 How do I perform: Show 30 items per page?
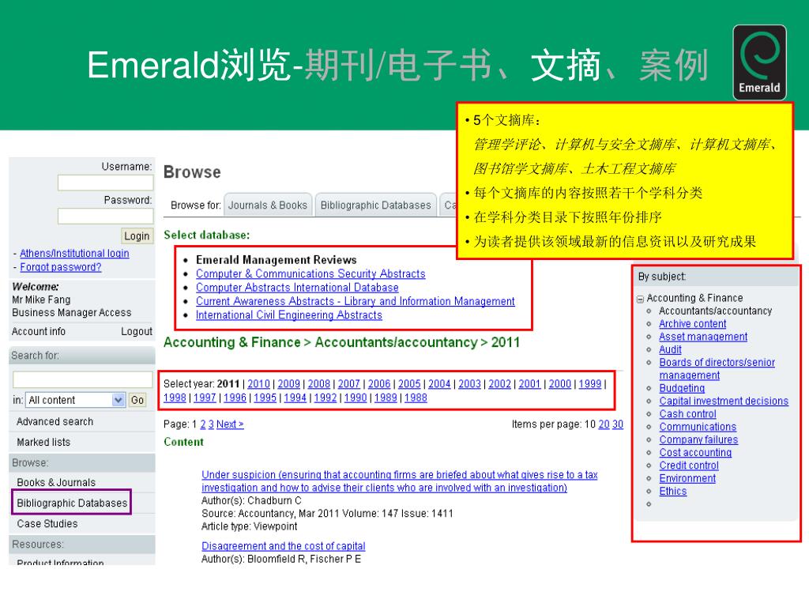[x=618, y=424]
